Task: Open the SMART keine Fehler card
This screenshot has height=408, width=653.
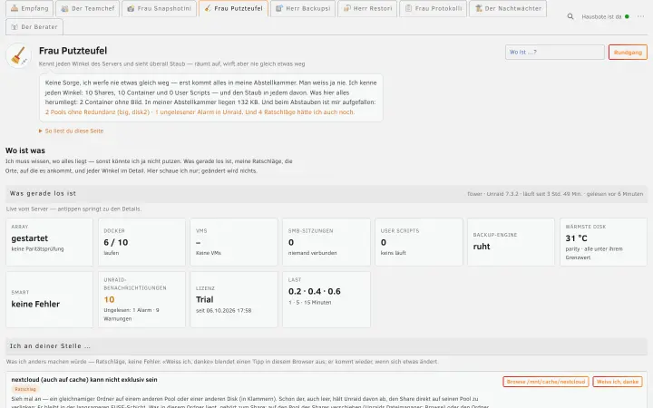Action: (50, 299)
